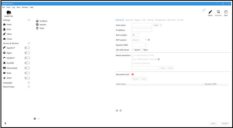233x128 pixels.
Task: Enable the MySQL service toggle
Action: pos(27,58)
